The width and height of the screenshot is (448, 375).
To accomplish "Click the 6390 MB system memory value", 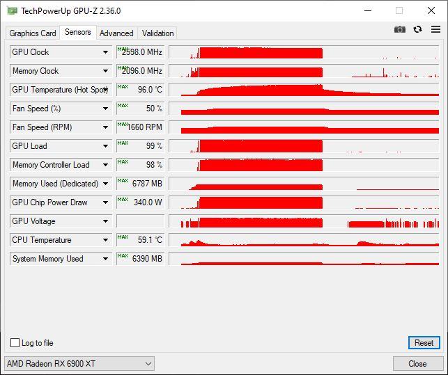I will pos(141,259).
